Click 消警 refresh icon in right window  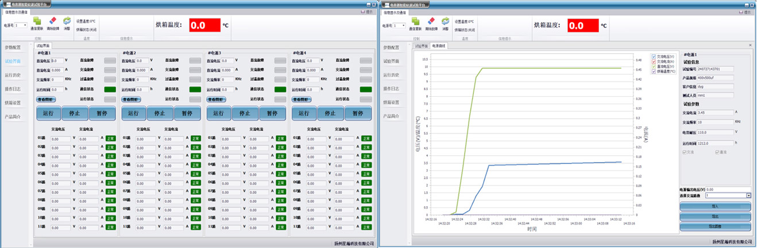point(445,21)
